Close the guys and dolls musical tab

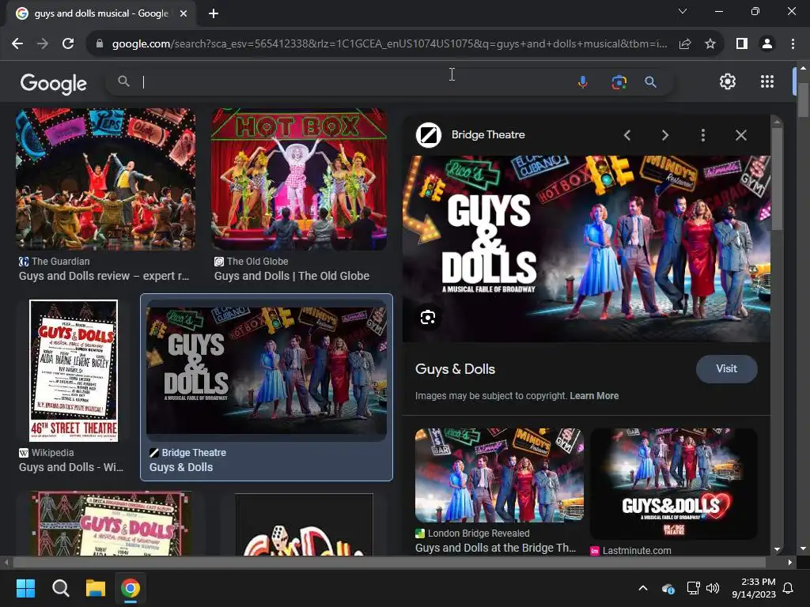(184, 13)
